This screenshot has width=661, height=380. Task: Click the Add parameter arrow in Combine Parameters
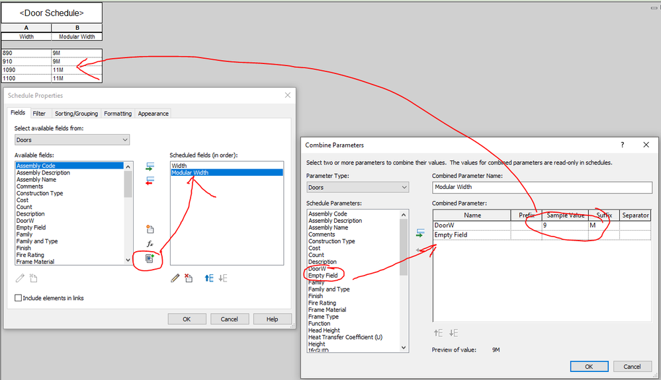coord(420,233)
